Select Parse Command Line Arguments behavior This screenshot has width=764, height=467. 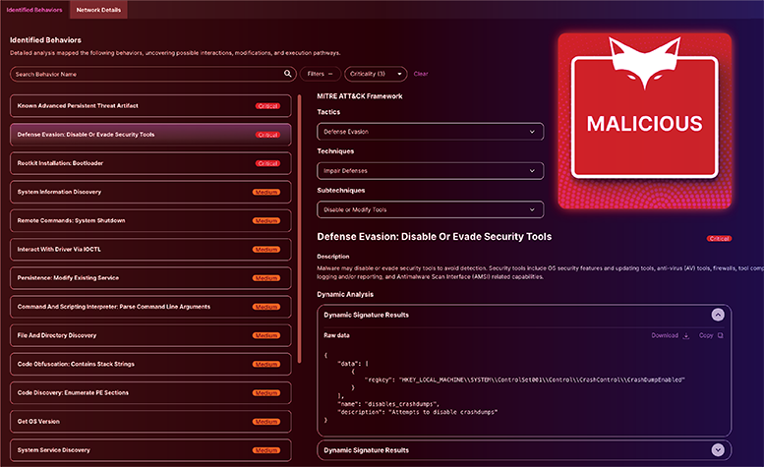150,307
